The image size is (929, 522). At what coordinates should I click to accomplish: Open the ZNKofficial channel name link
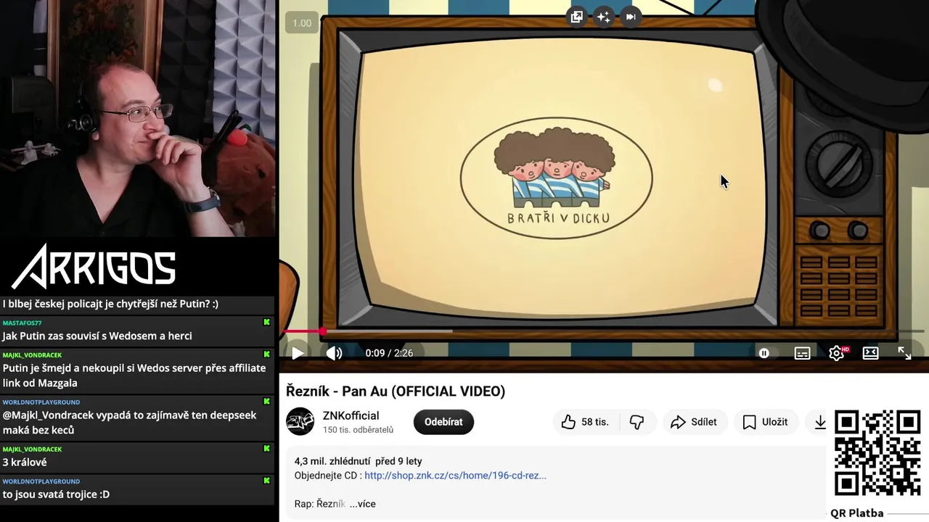pos(351,415)
